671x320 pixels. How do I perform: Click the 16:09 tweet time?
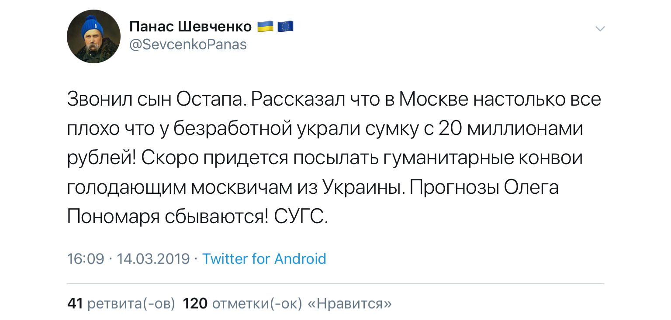86,259
